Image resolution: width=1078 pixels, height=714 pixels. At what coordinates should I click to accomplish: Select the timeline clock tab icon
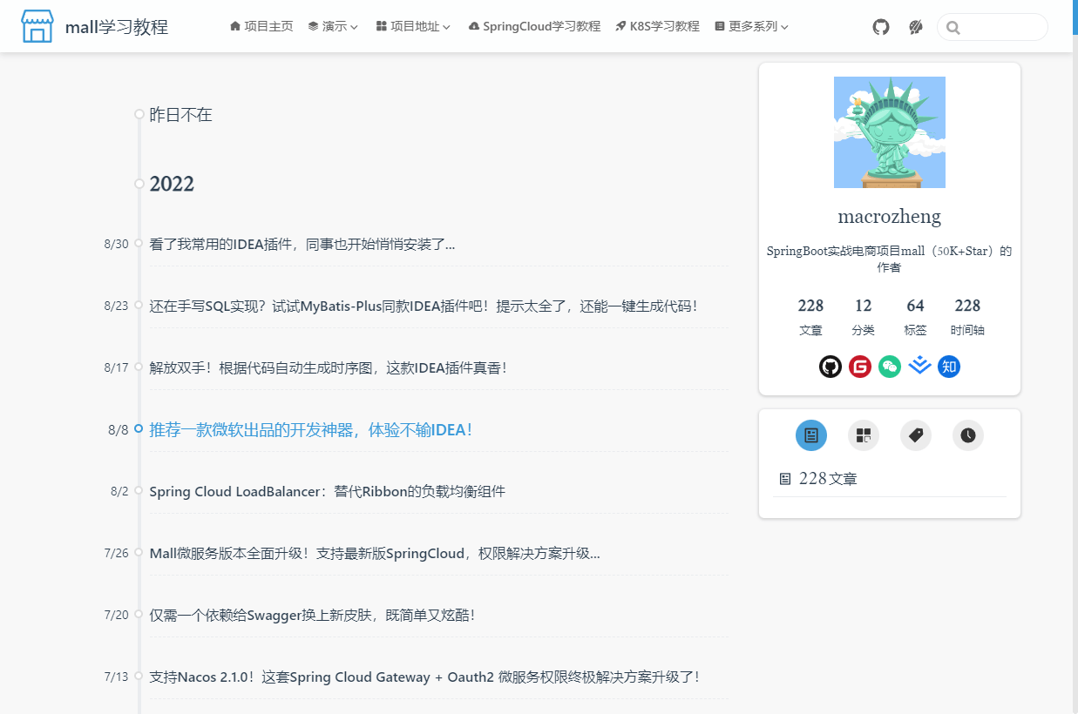pos(968,435)
